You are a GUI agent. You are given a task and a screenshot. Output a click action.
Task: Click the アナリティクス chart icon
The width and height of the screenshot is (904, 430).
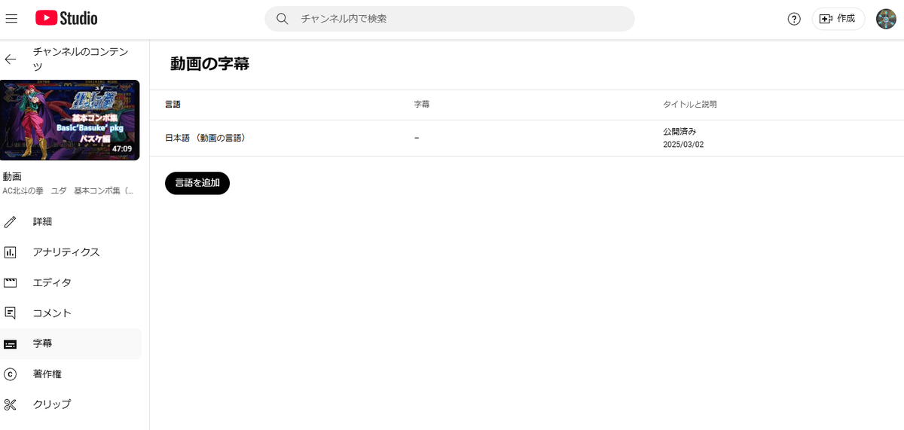(x=11, y=252)
